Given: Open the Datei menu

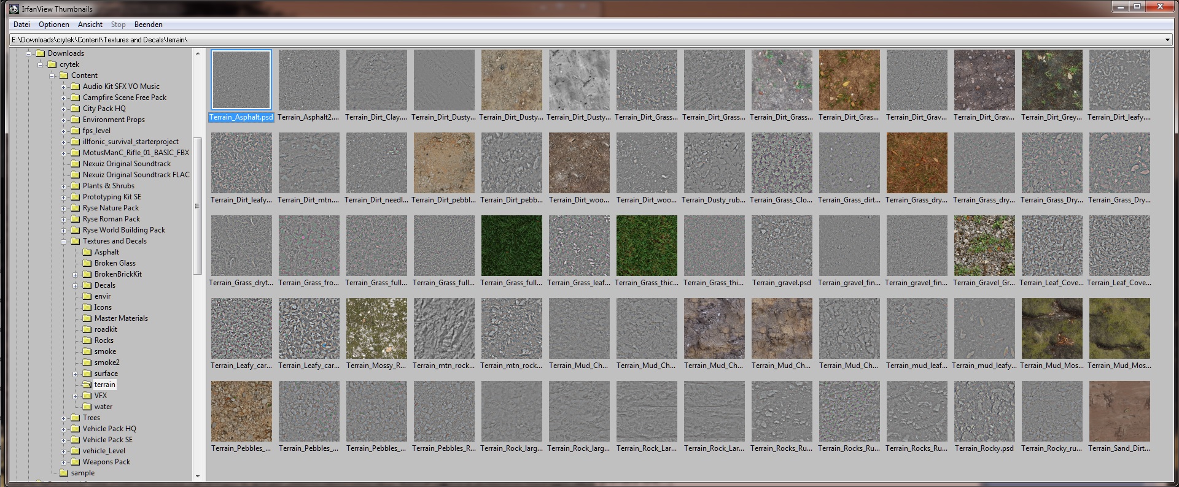Looking at the screenshot, I should click(x=21, y=25).
